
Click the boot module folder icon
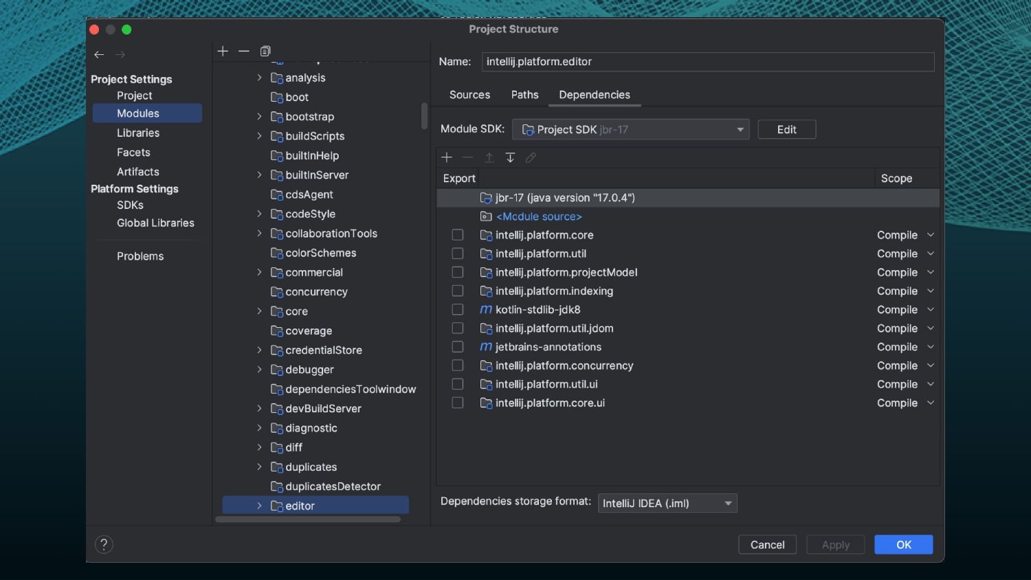pos(277,98)
